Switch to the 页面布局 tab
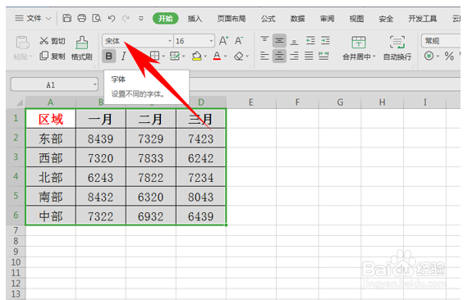 tap(231, 19)
